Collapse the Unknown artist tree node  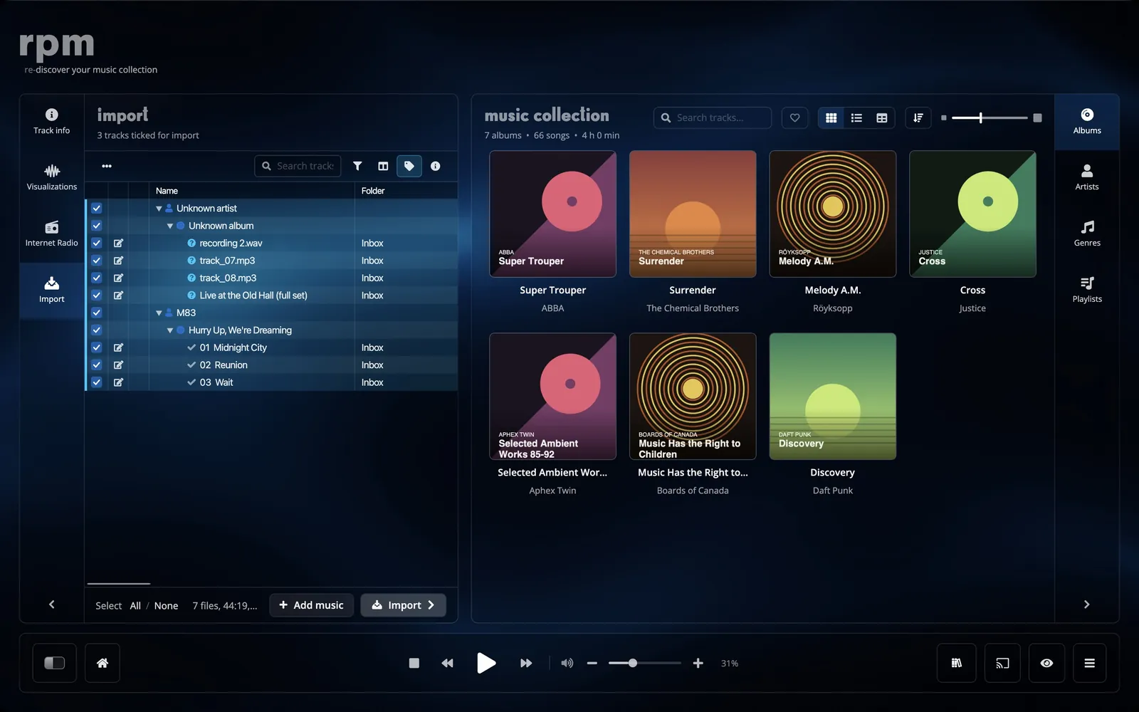[x=159, y=209]
